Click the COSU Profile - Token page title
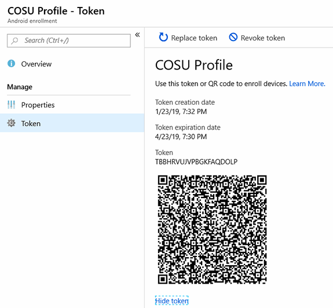Viewport: 333px width, 308px height. (x=56, y=11)
